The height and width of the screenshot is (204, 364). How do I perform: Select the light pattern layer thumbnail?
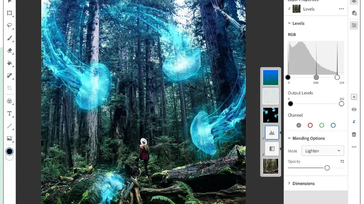[x=270, y=96]
